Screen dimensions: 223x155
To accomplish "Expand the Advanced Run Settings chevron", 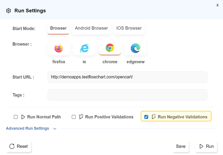I will (x=55, y=129).
